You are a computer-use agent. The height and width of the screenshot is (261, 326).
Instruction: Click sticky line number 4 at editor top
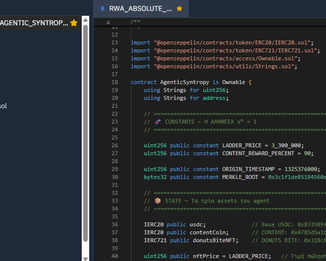(109, 23)
